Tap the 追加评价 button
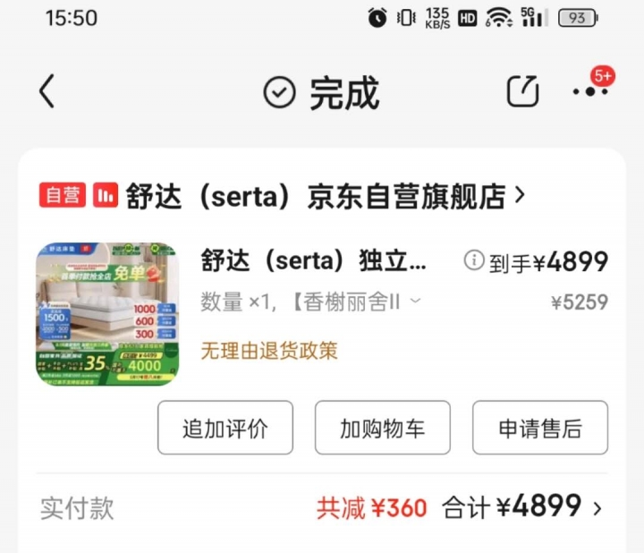The height and width of the screenshot is (553, 644). pyautogui.click(x=225, y=428)
